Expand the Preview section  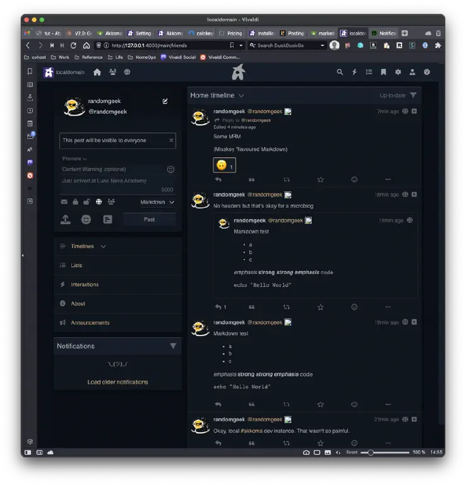(x=75, y=159)
